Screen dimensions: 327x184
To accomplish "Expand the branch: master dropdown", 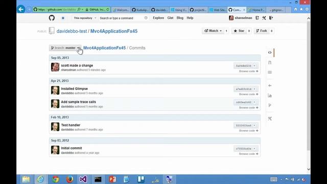I will [65, 48].
